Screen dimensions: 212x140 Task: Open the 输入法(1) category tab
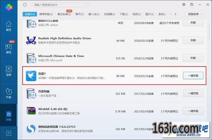[94, 14]
